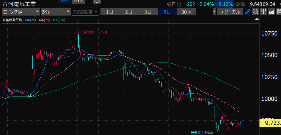Click the 出 export icon
The height and width of the screenshot is (135, 281).
(x=263, y=12)
